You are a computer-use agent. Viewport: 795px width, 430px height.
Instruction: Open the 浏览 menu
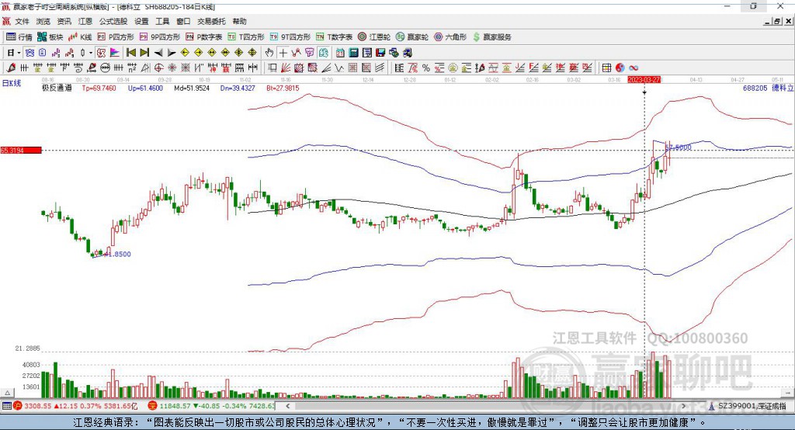click(43, 21)
